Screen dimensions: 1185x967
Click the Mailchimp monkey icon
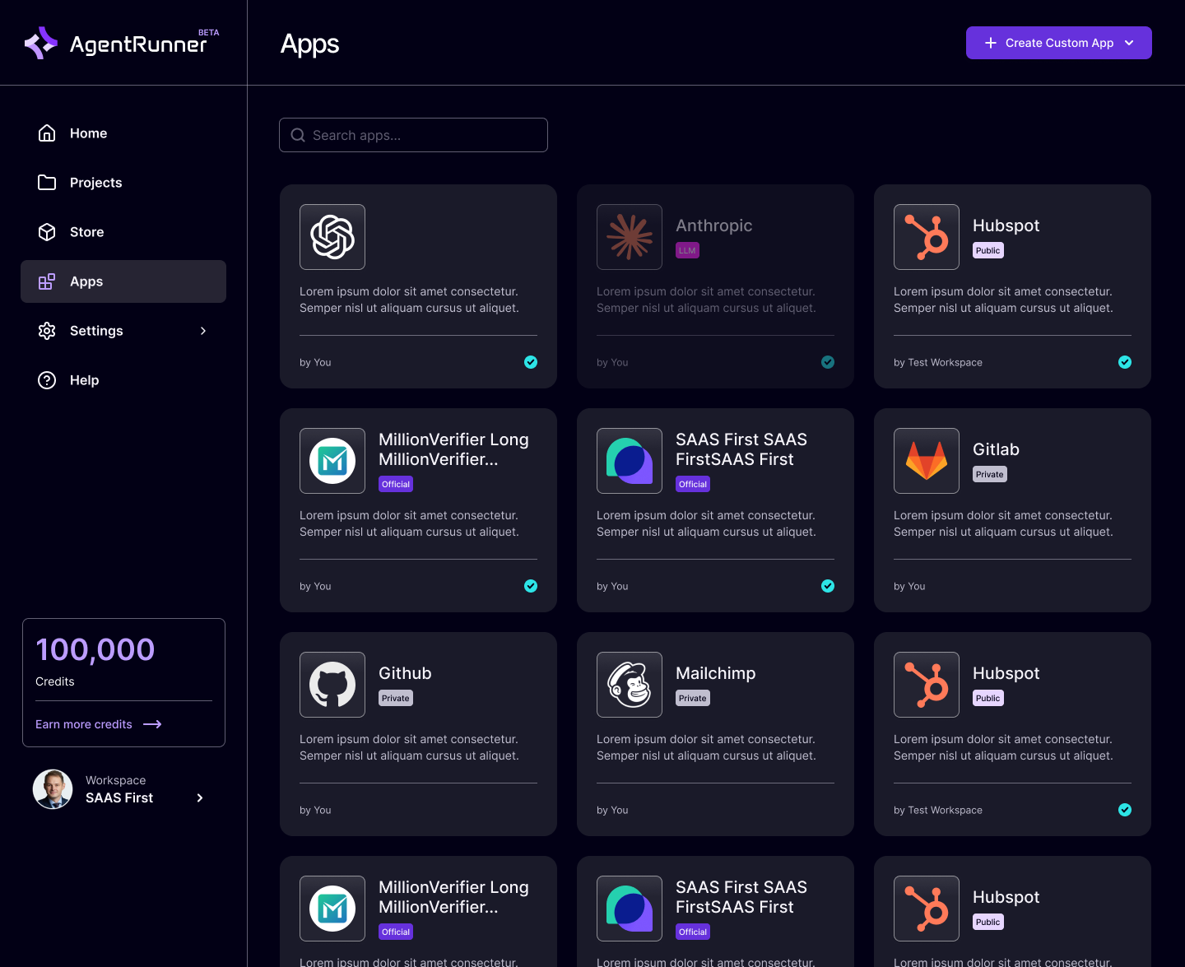pyautogui.click(x=630, y=684)
